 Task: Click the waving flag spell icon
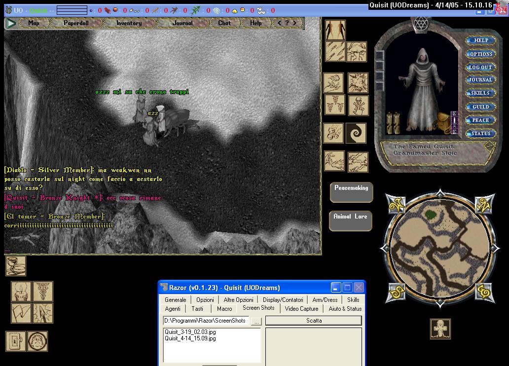pos(21,313)
